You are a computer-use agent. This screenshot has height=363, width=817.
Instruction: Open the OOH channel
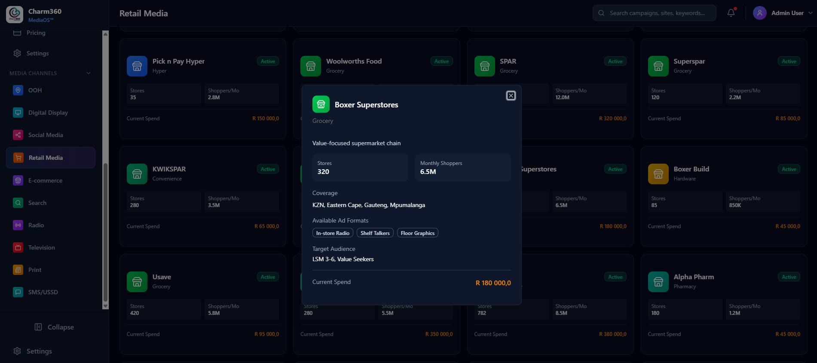pos(51,90)
